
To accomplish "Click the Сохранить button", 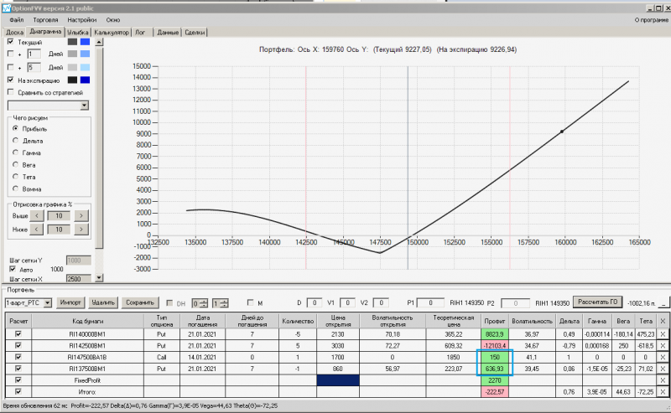I will click(x=140, y=302).
